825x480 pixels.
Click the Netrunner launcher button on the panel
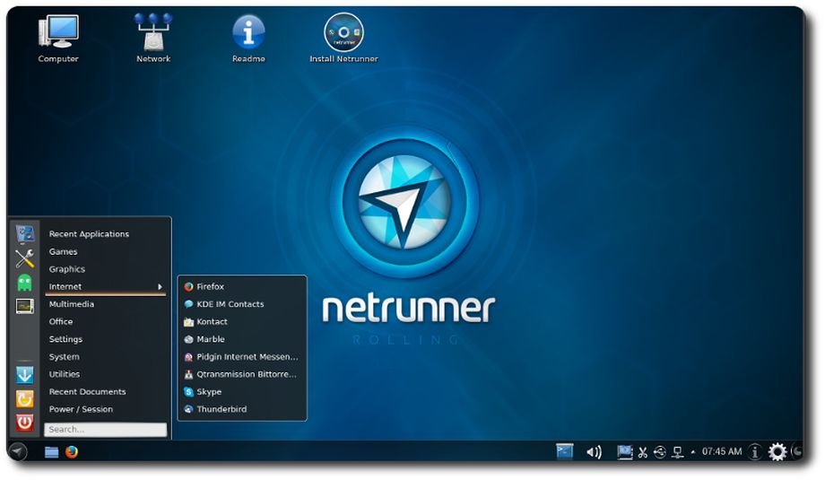(x=18, y=451)
